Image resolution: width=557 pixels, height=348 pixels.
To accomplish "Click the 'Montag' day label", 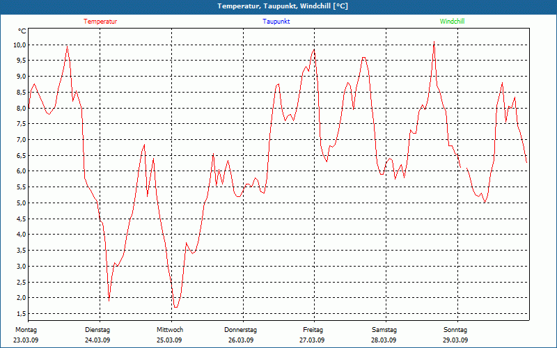I will [26, 330].
